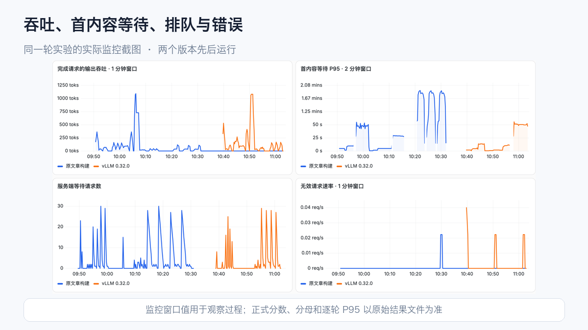Screen dimensions: 588x330
Task: Click 10:40 time label in 输出吞吐 panel
Action: coord(223,156)
